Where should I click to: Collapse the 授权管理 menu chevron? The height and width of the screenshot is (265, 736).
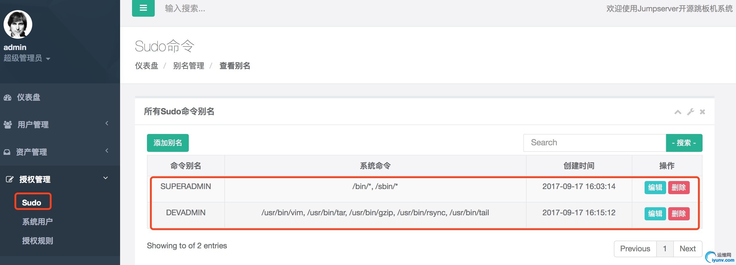[105, 178]
